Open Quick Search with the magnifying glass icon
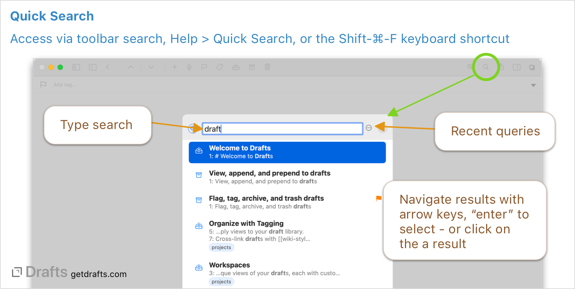 486,67
